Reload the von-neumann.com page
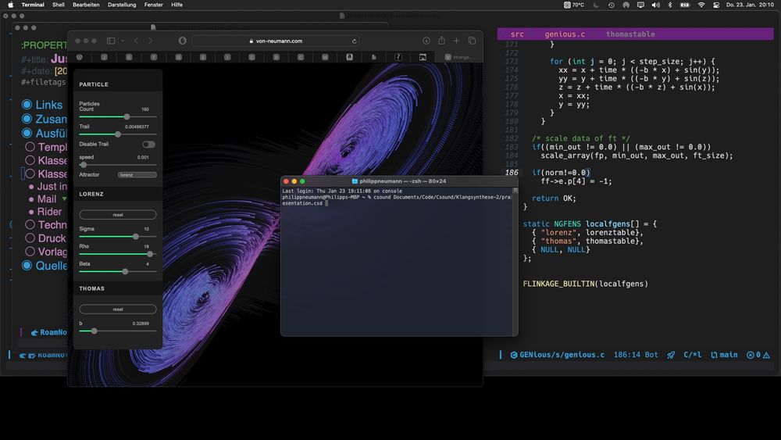 tap(355, 41)
